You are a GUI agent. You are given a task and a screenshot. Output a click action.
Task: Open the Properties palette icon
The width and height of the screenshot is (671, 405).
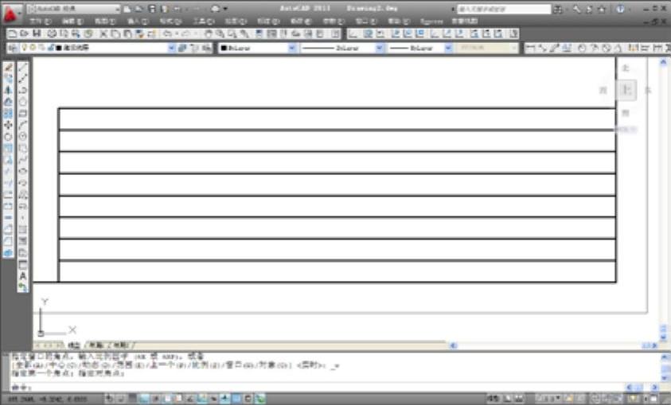tap(259, 33)
